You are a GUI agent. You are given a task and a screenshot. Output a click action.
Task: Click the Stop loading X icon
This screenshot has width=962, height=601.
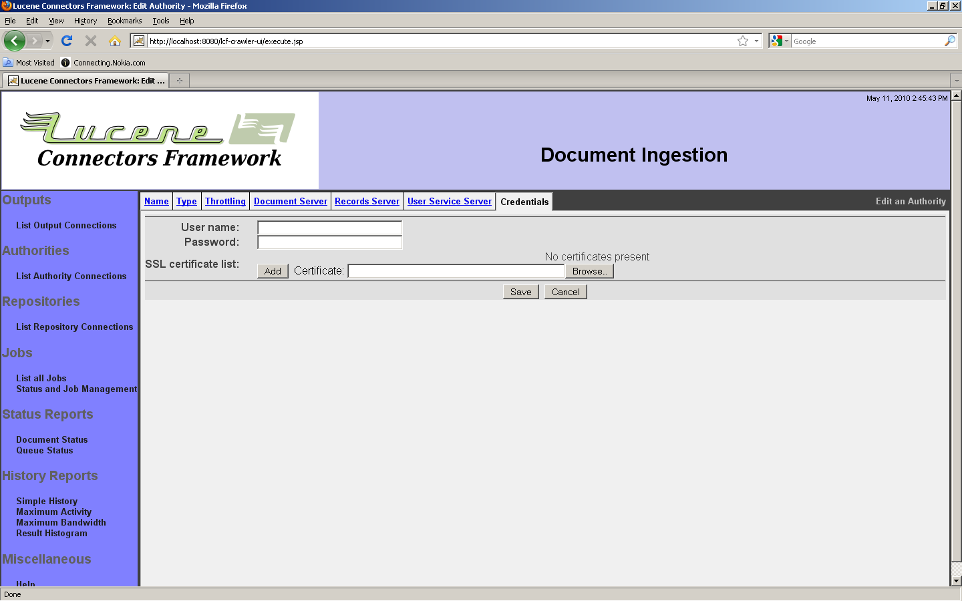[91, 41]
